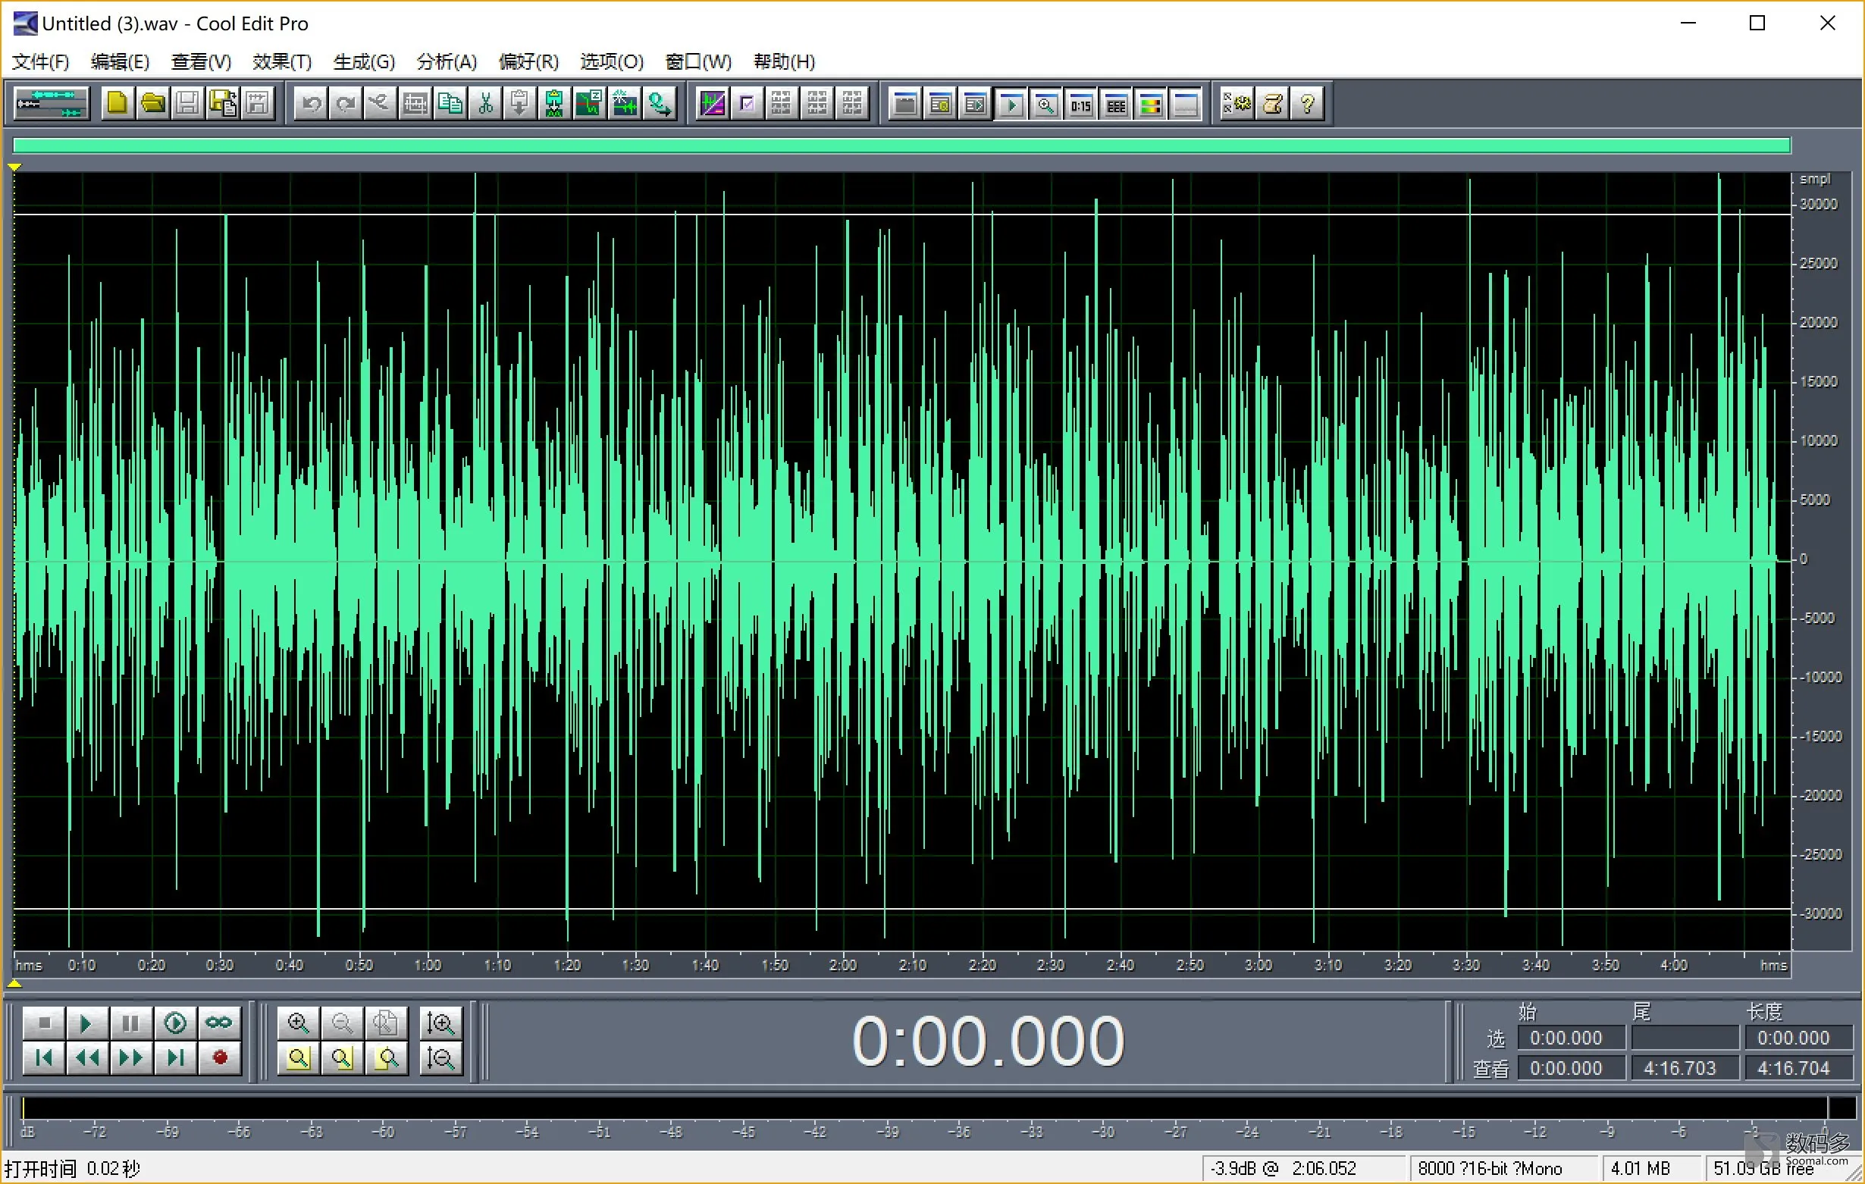Click the Mix Paste green clipboard icon
This screenshot has height=1184, width=1865.
coord(554,103)
